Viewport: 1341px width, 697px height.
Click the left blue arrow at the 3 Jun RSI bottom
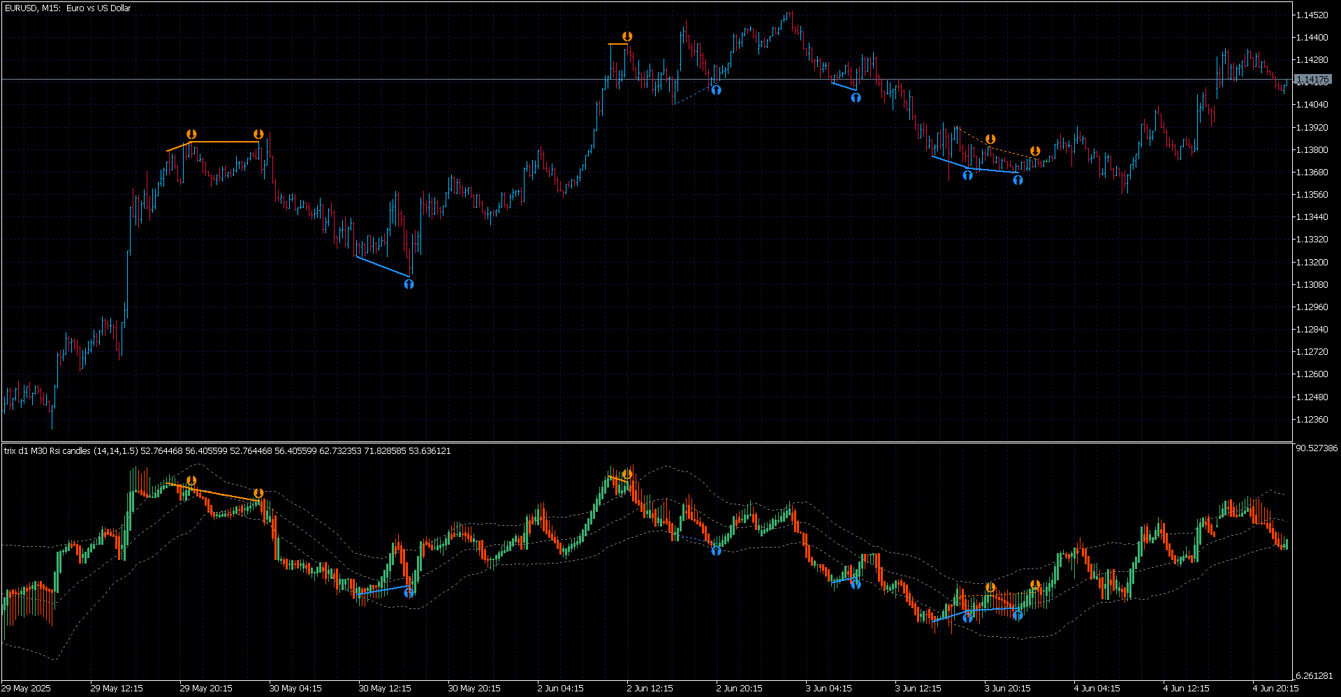pos(967,617)
